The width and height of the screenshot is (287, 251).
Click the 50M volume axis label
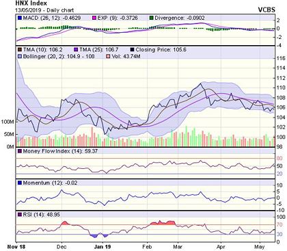point(9,134)
